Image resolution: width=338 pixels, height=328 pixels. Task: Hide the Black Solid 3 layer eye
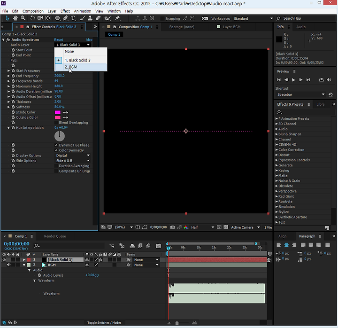coord(5,259)
